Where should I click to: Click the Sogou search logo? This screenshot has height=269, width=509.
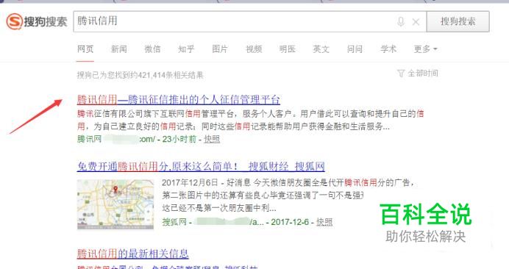[x=37, y=21]
